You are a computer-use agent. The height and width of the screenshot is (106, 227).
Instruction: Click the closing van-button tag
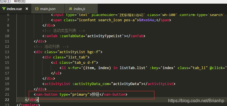tap(113, 95)
